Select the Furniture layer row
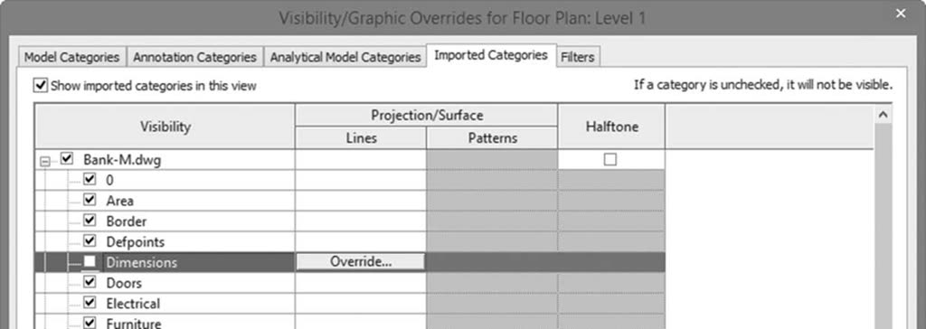 (x=165, y=323)
